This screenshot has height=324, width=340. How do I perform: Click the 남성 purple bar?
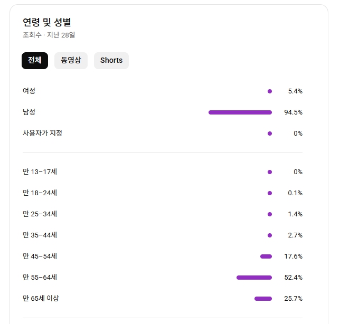(x=240, y=112)
